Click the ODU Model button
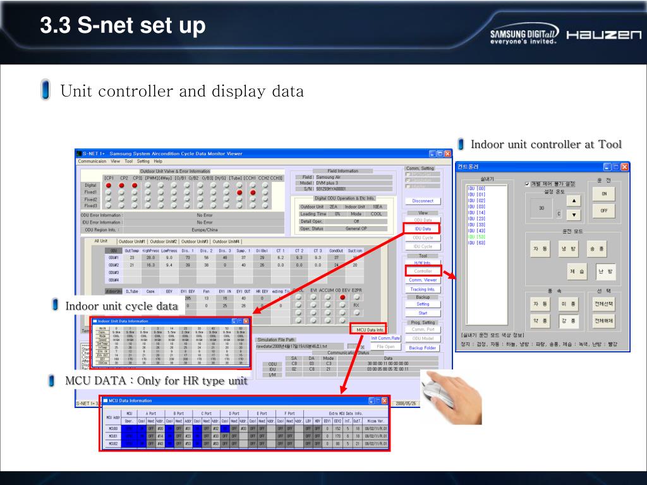Viewport: 647px width, 485px height. (x=423, y=338)
